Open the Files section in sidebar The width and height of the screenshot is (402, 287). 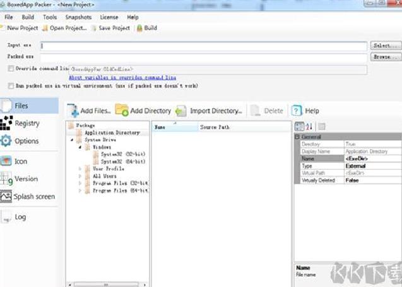(29, 105)
